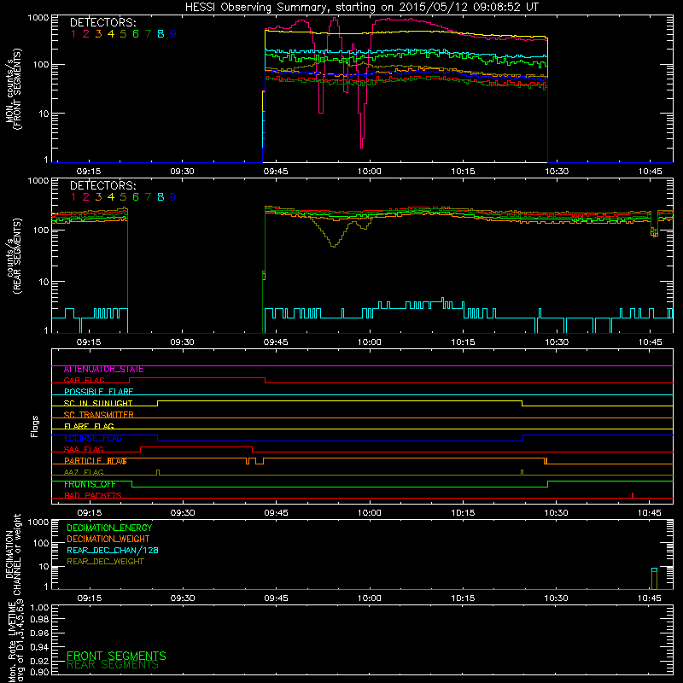Screen dimensions: 683x683
Task: Pick detector 5 in the rear segments legend
Action: pos(123,197)
